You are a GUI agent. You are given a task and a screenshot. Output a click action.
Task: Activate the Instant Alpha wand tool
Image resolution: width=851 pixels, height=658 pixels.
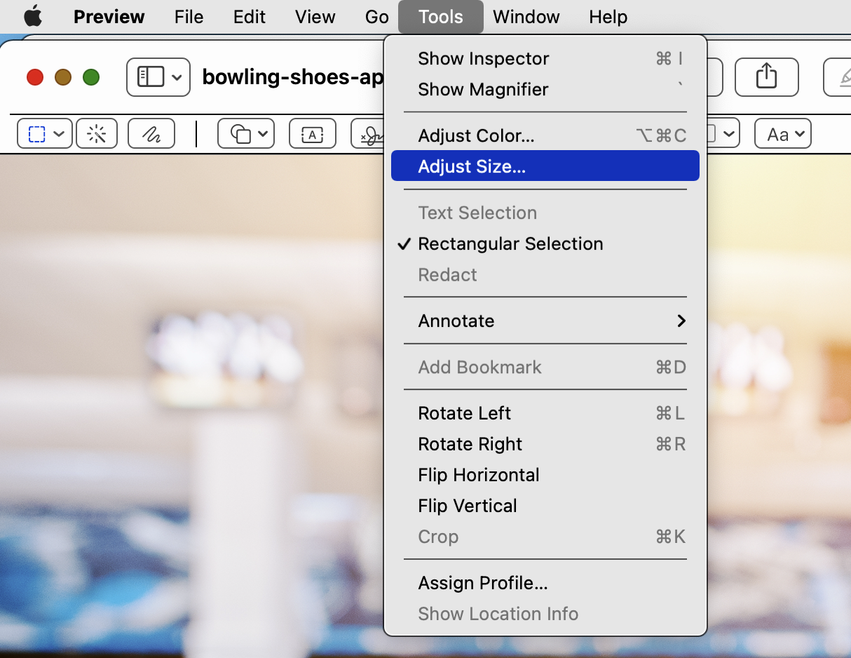(x=97, y=134)
